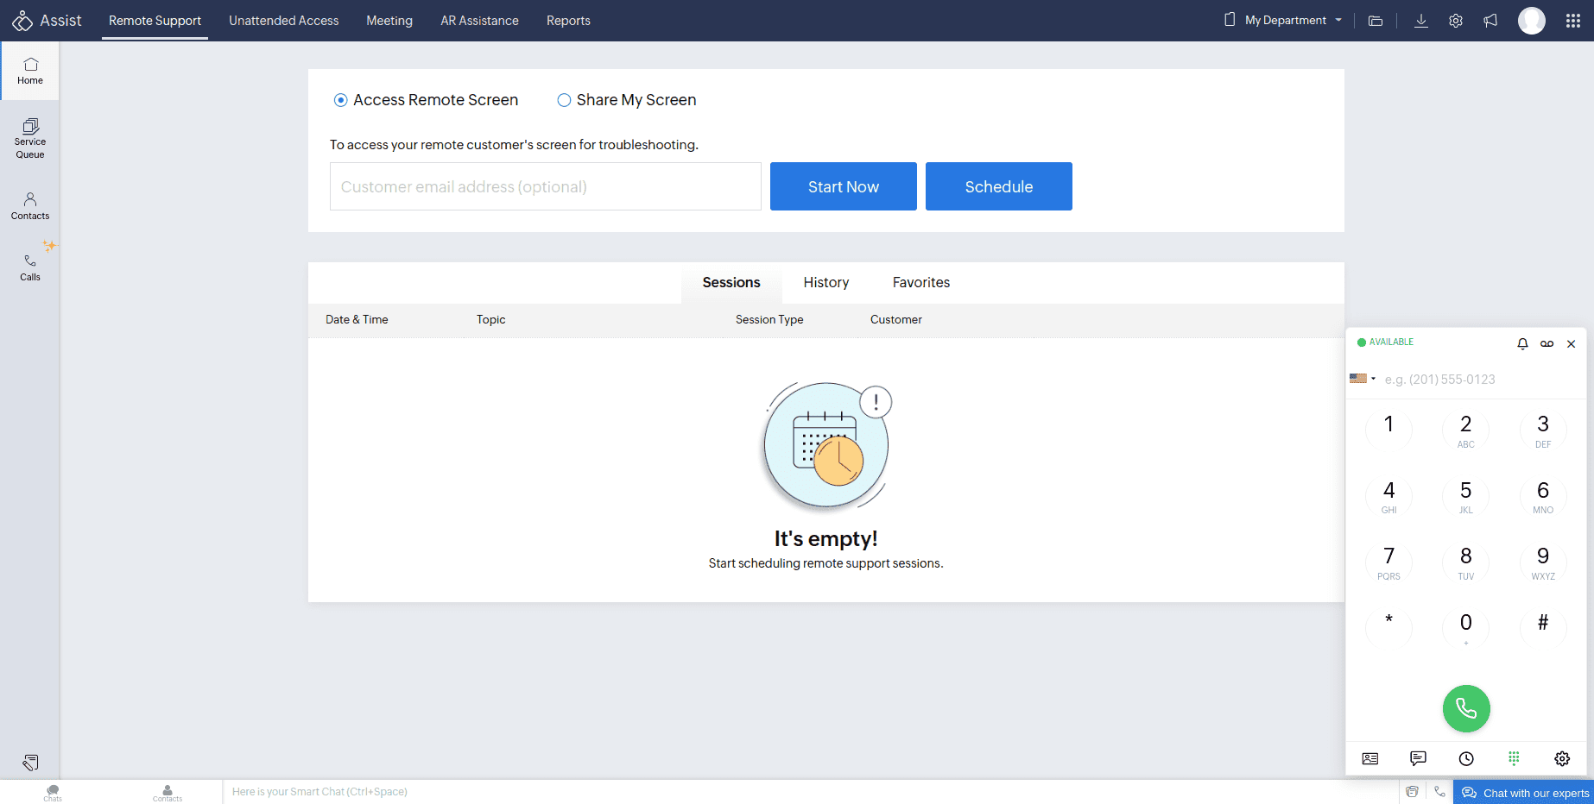Viewport: 1594px width, 804px height.
Task: Open the dialer contacts card icon
Action: tap(1370, 758)
